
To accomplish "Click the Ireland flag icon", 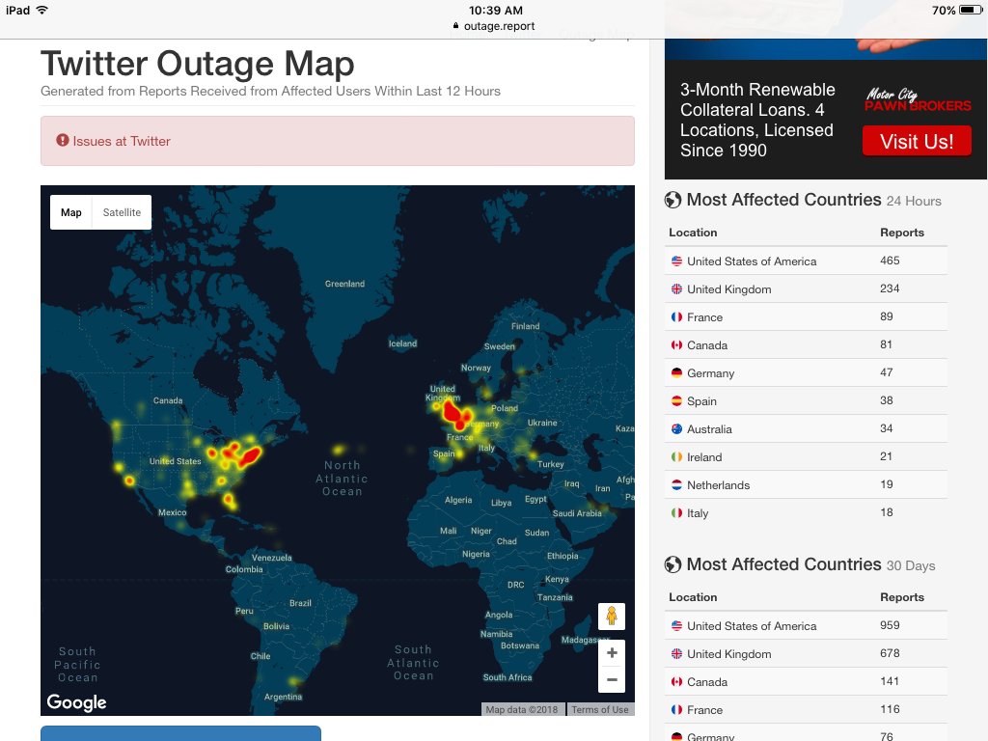I will pyautogui.click(x=676, y=456).
